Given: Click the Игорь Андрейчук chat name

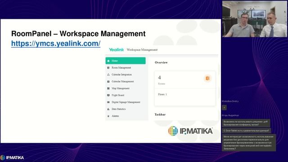Looking at the screenshot, I should pyautogui.click(x=230, y=115).
